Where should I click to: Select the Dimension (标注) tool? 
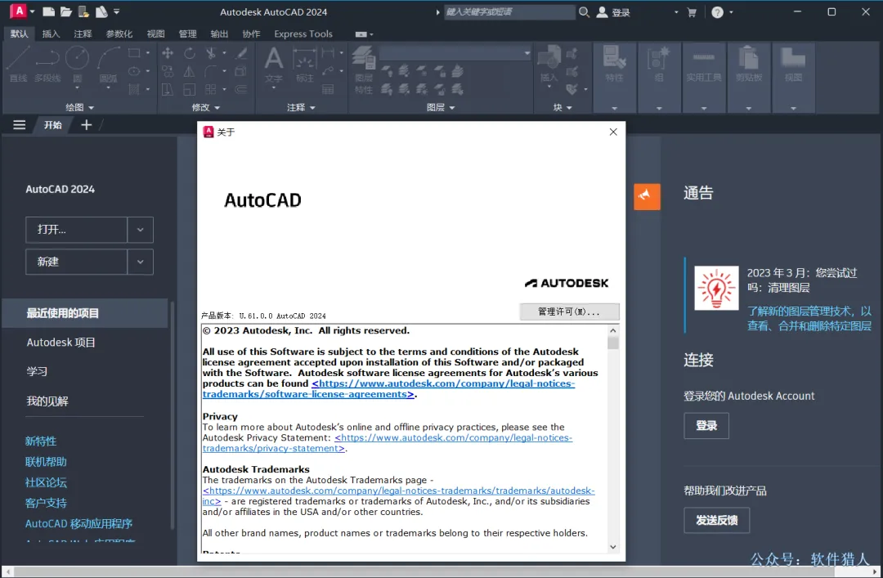[x=305, y=65]
